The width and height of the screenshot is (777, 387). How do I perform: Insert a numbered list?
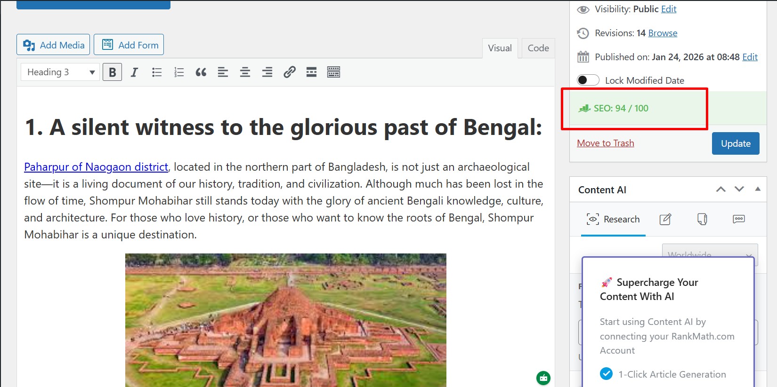click(179, 72)
